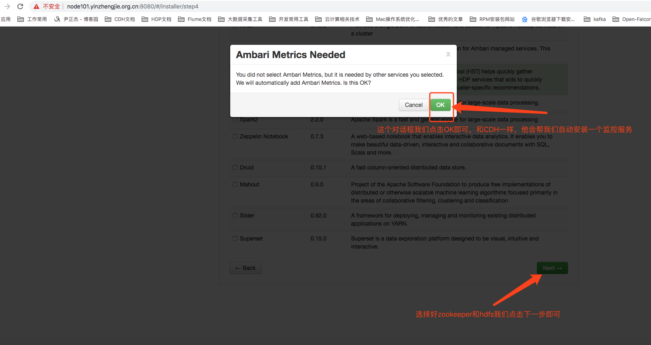Open the Mac操作系统优化 bookmark folder
This screenshot has width=651, height=345.
393,19
